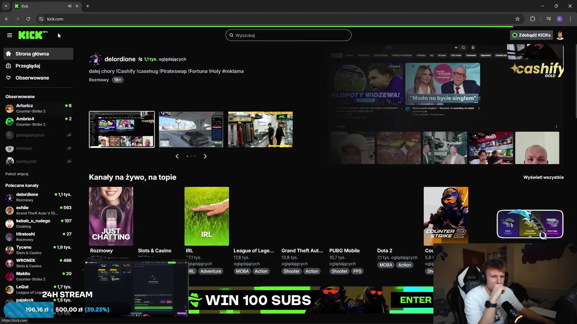Reload the kick.com page

(28, 19)
